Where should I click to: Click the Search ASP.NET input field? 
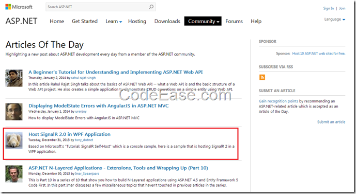(97, 7)
